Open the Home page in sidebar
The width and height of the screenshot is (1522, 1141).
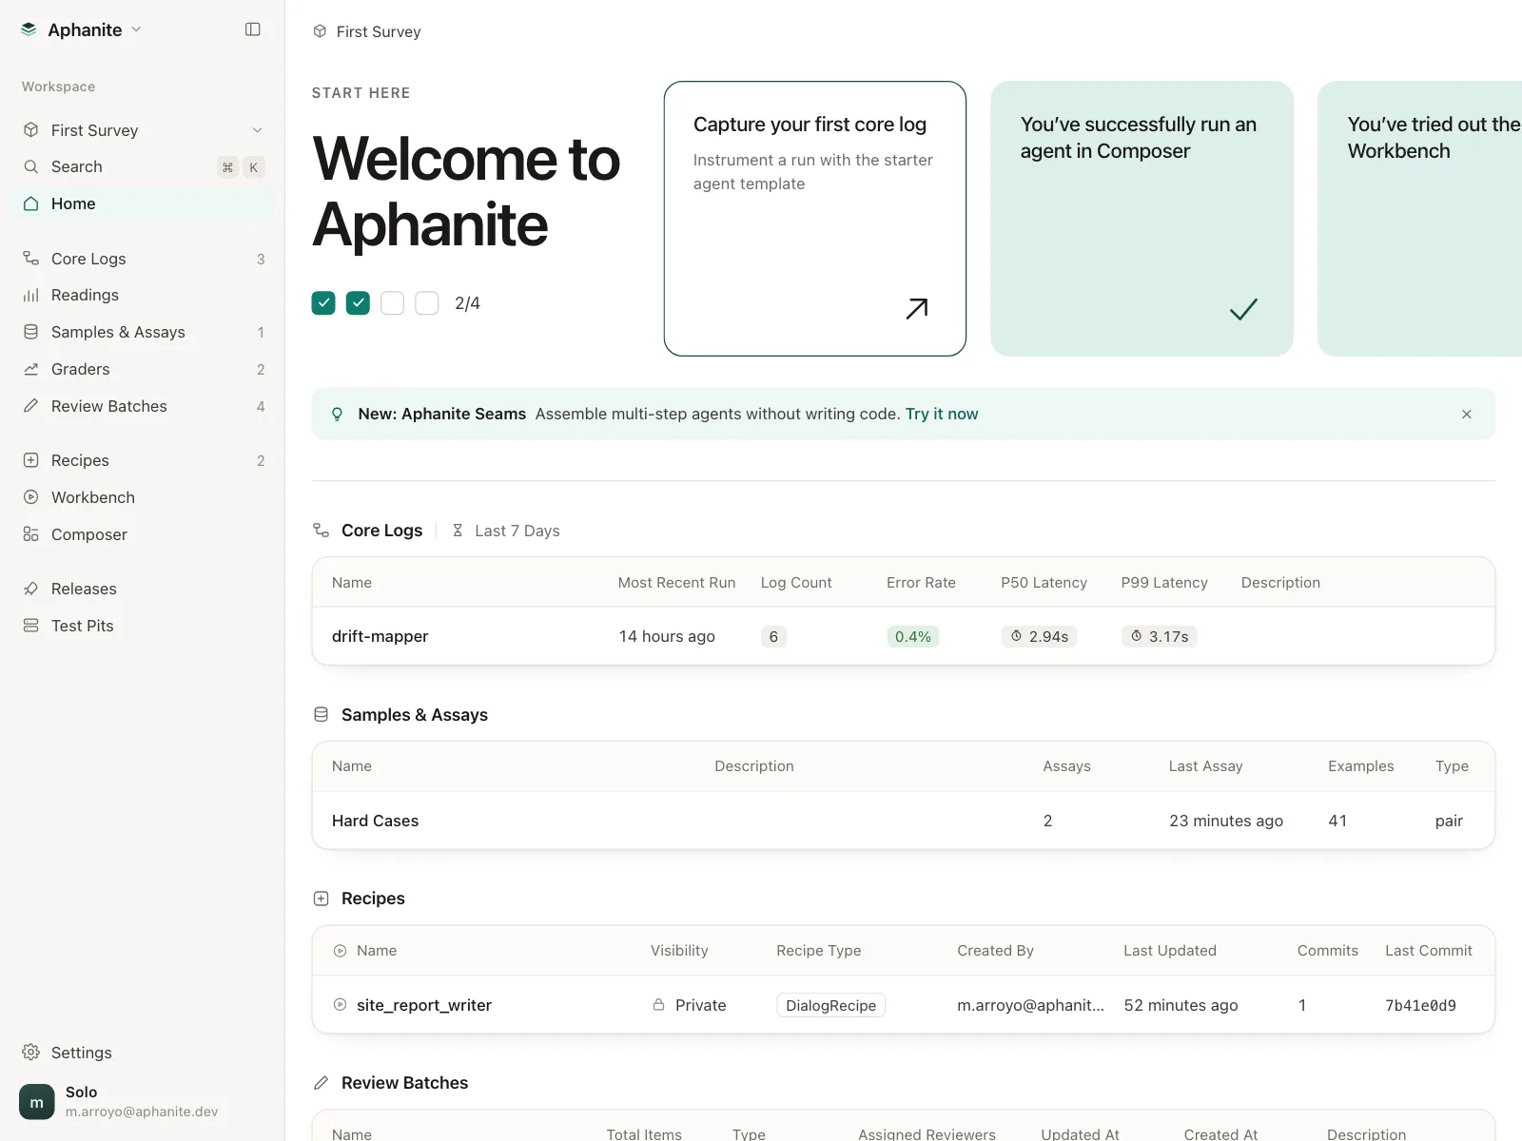pos(143,203)
